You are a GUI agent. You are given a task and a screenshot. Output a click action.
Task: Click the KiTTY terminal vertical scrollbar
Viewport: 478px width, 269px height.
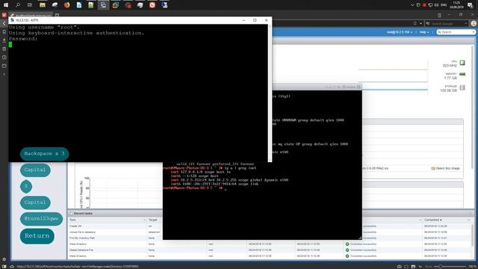click(270, 93)
